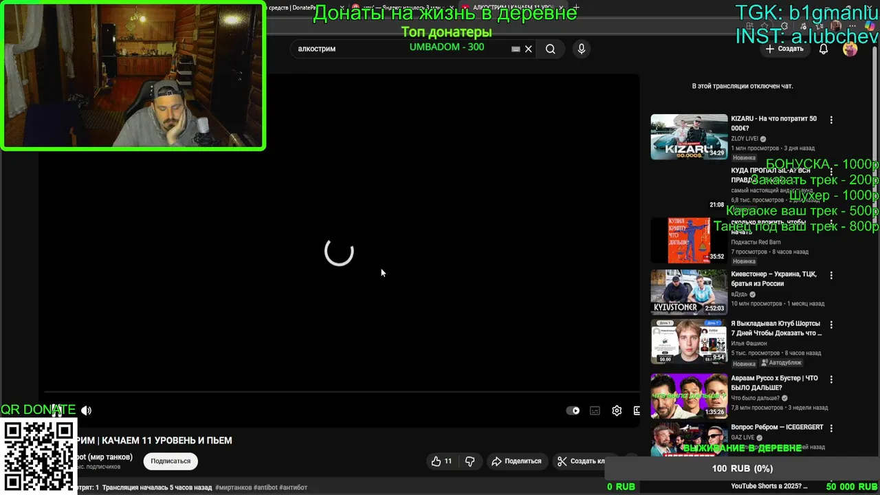
Task: Open options menu for Вопрос Ребром video
Action: pyautogui.click(x=831, y=428)
